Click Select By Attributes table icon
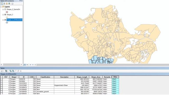 pos(11,71)
